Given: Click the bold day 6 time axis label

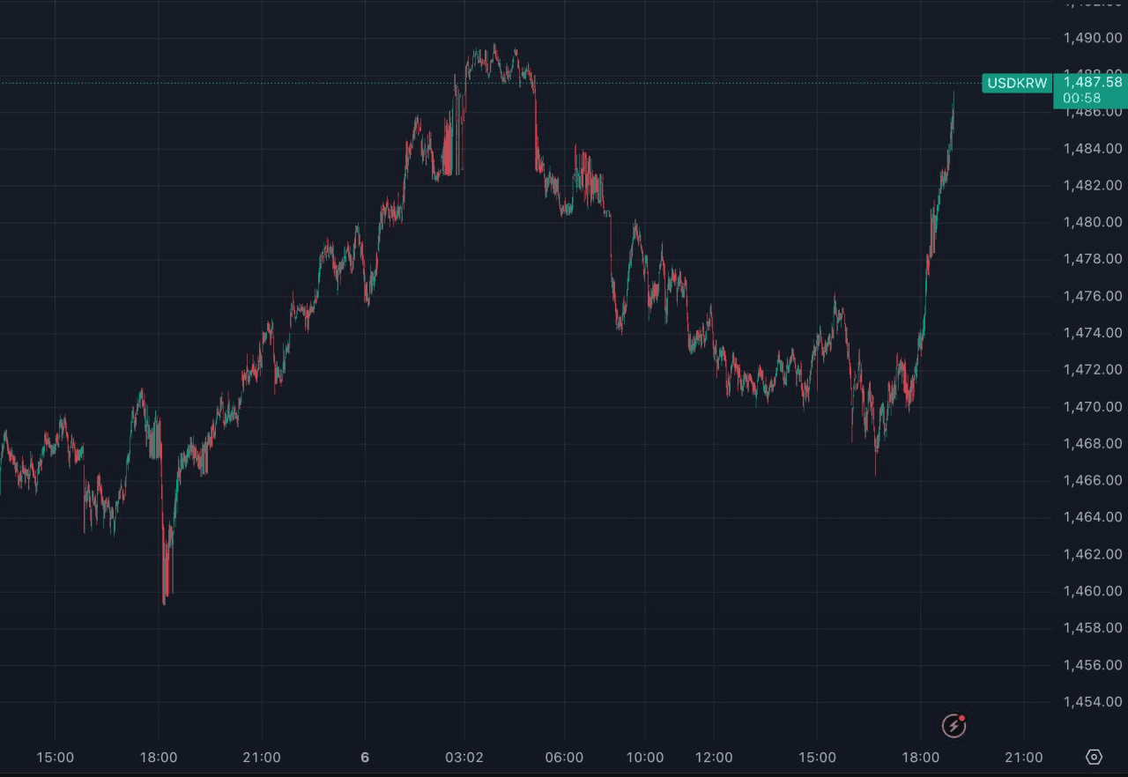Looking at the screenshot, I should [365, 758].
